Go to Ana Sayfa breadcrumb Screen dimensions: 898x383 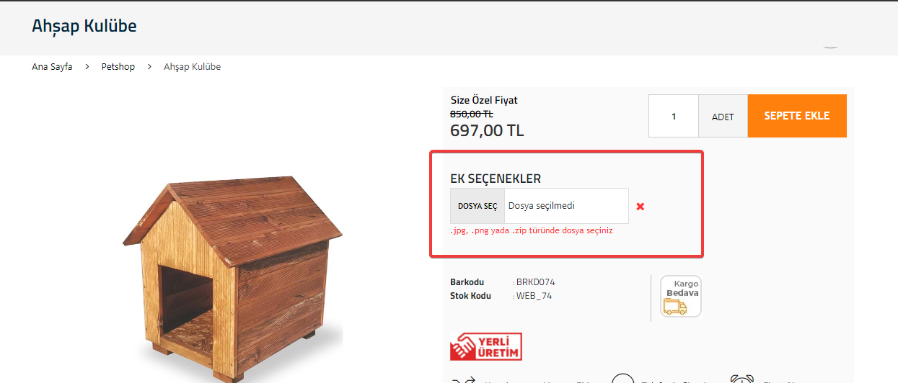coord(52,67)
